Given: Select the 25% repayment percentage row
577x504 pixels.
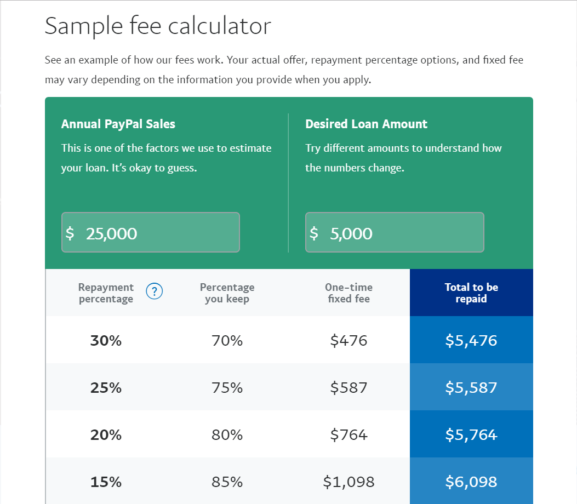Looking at the screenshot, I should (106, 388).
